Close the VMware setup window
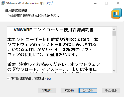 point(118,3)
